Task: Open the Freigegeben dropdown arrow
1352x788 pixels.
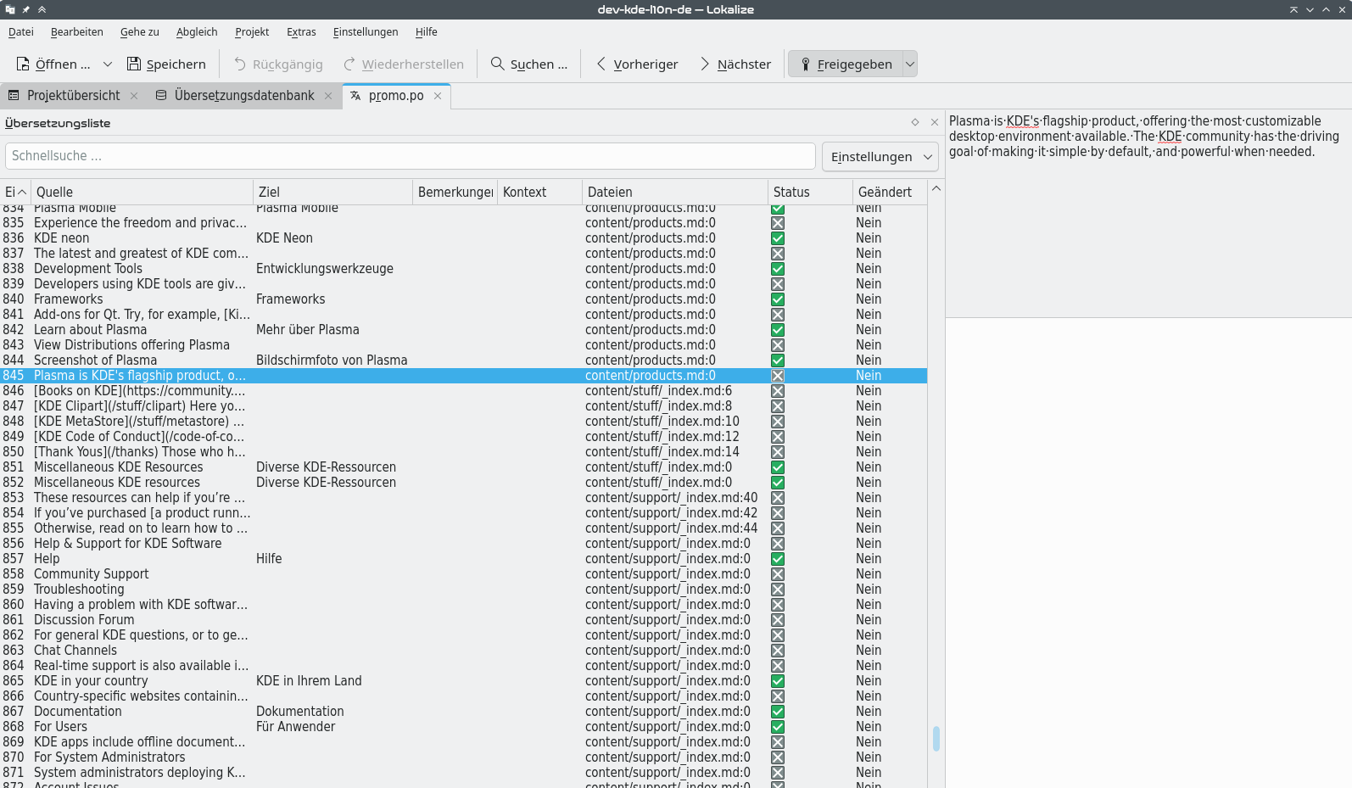Action: [x=910, y=64]
